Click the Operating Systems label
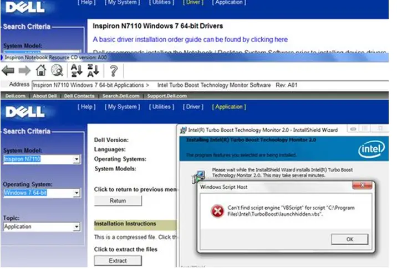The height and width of the screenshot is (269, 397). point(120,159)
